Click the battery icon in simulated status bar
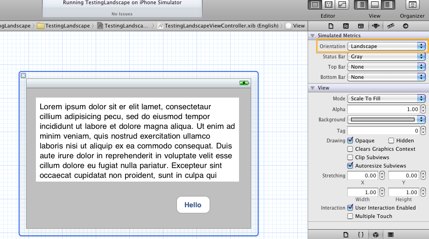The height and width of the screenshot is (239, 429). click(244, 83)
